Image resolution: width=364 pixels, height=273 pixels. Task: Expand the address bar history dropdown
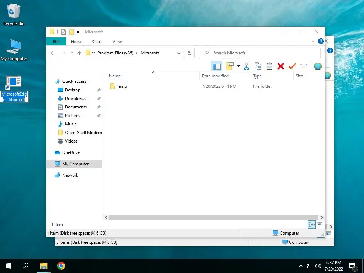179,53
